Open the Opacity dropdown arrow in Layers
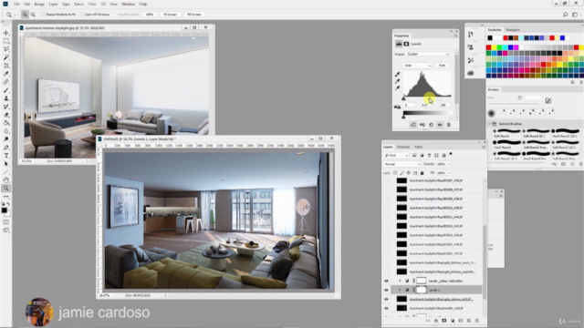Viewport: 584px width, 328px height. coord(449,164)
